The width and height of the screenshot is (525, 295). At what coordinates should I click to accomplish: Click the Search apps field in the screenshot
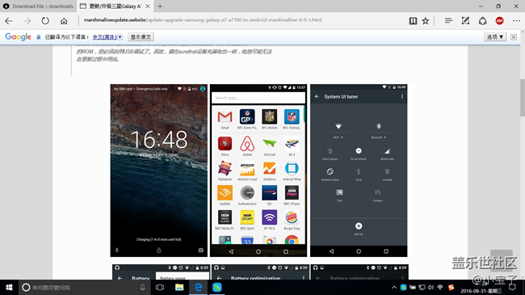(x=258, y=98)
